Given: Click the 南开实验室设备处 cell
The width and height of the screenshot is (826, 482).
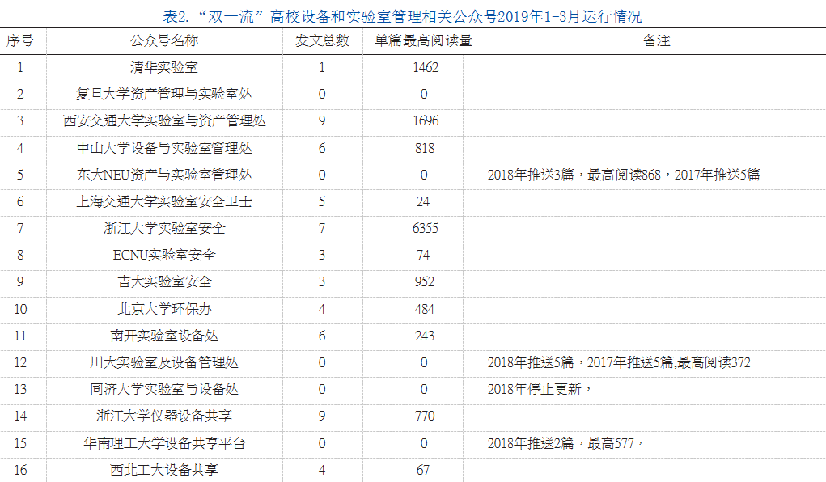Looking at the screenshot, I should pyautogui.click(x=164, y=336).
